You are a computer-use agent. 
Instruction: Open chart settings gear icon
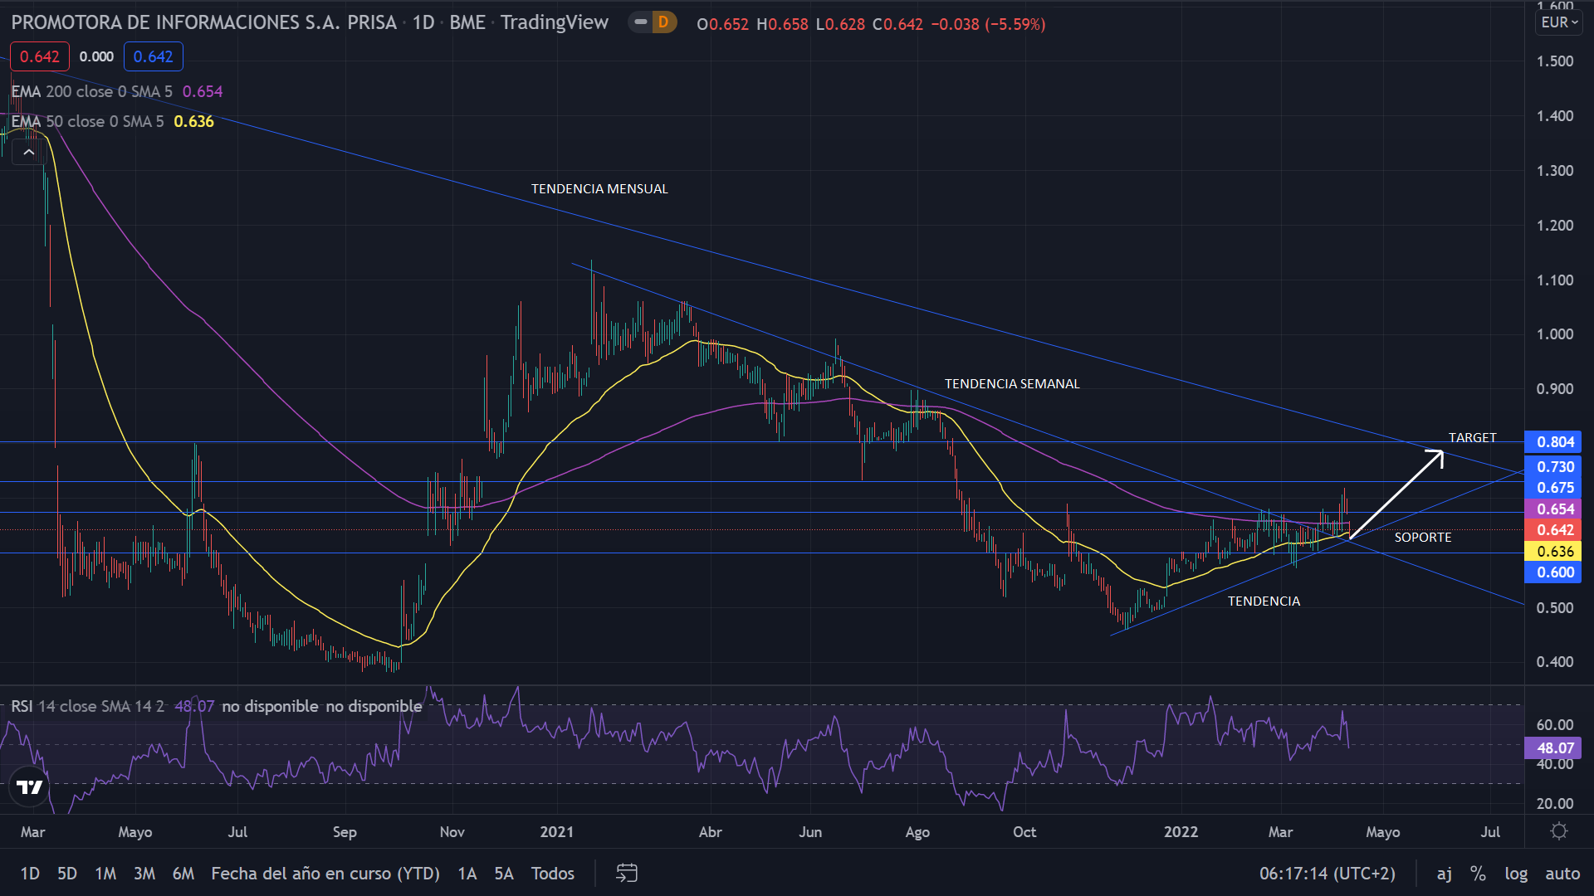(1558, 831)
